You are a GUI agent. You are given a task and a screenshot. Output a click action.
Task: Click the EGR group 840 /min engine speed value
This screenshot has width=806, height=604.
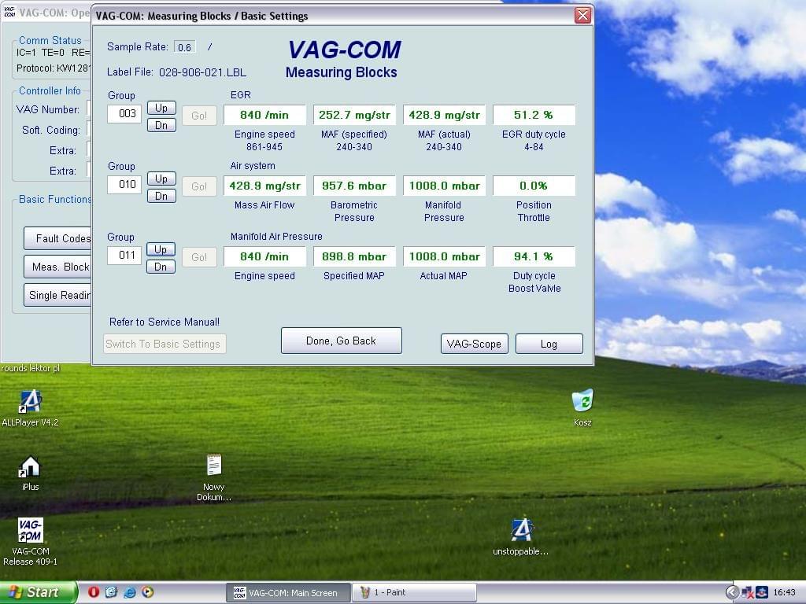(264, 115)
